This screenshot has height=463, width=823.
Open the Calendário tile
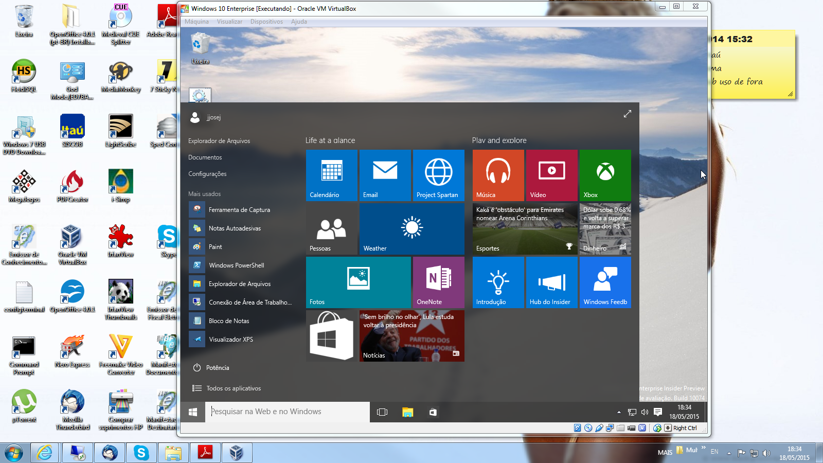(x=331, y=175)
